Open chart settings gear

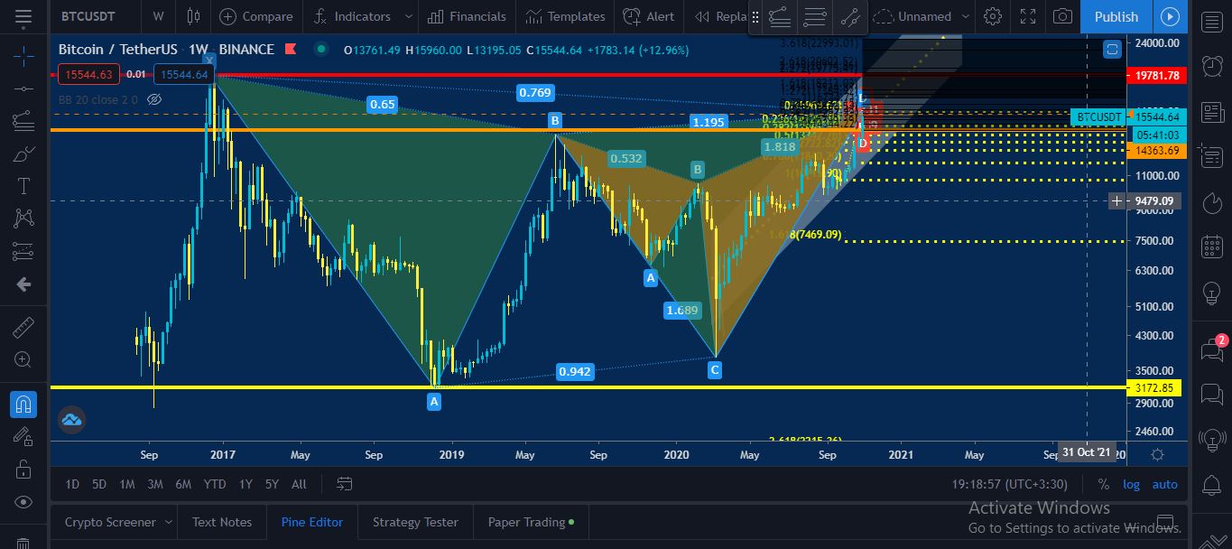[993, 16]
